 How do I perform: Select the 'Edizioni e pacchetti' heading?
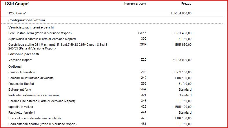[x=24, y=54]
